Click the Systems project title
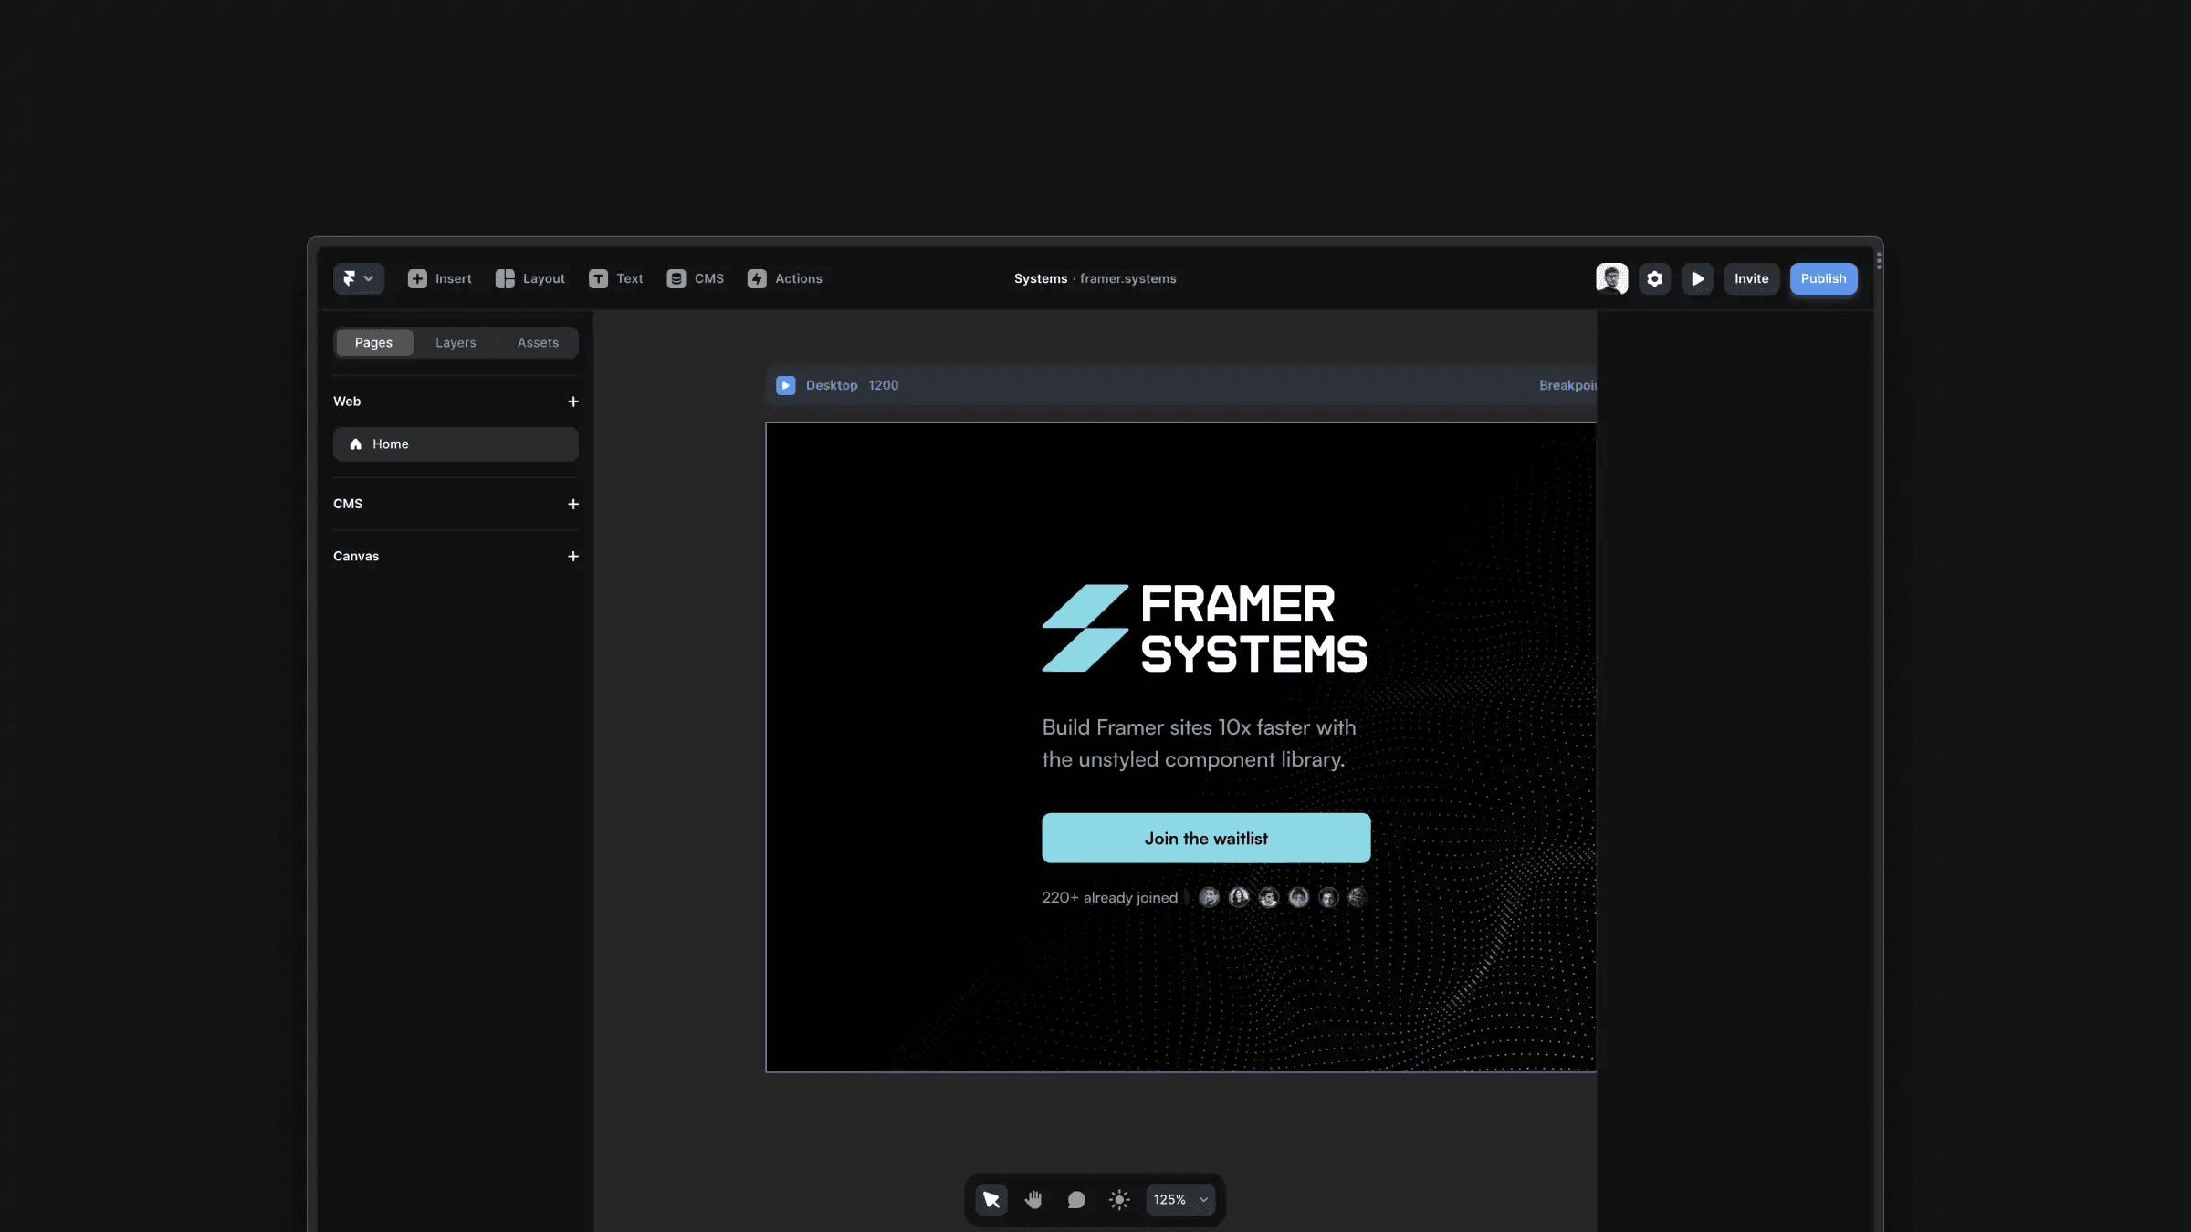Image resolution: width=2191 pixels, height=1232 pixels. pyautogui.click(x=1040, y=278)
